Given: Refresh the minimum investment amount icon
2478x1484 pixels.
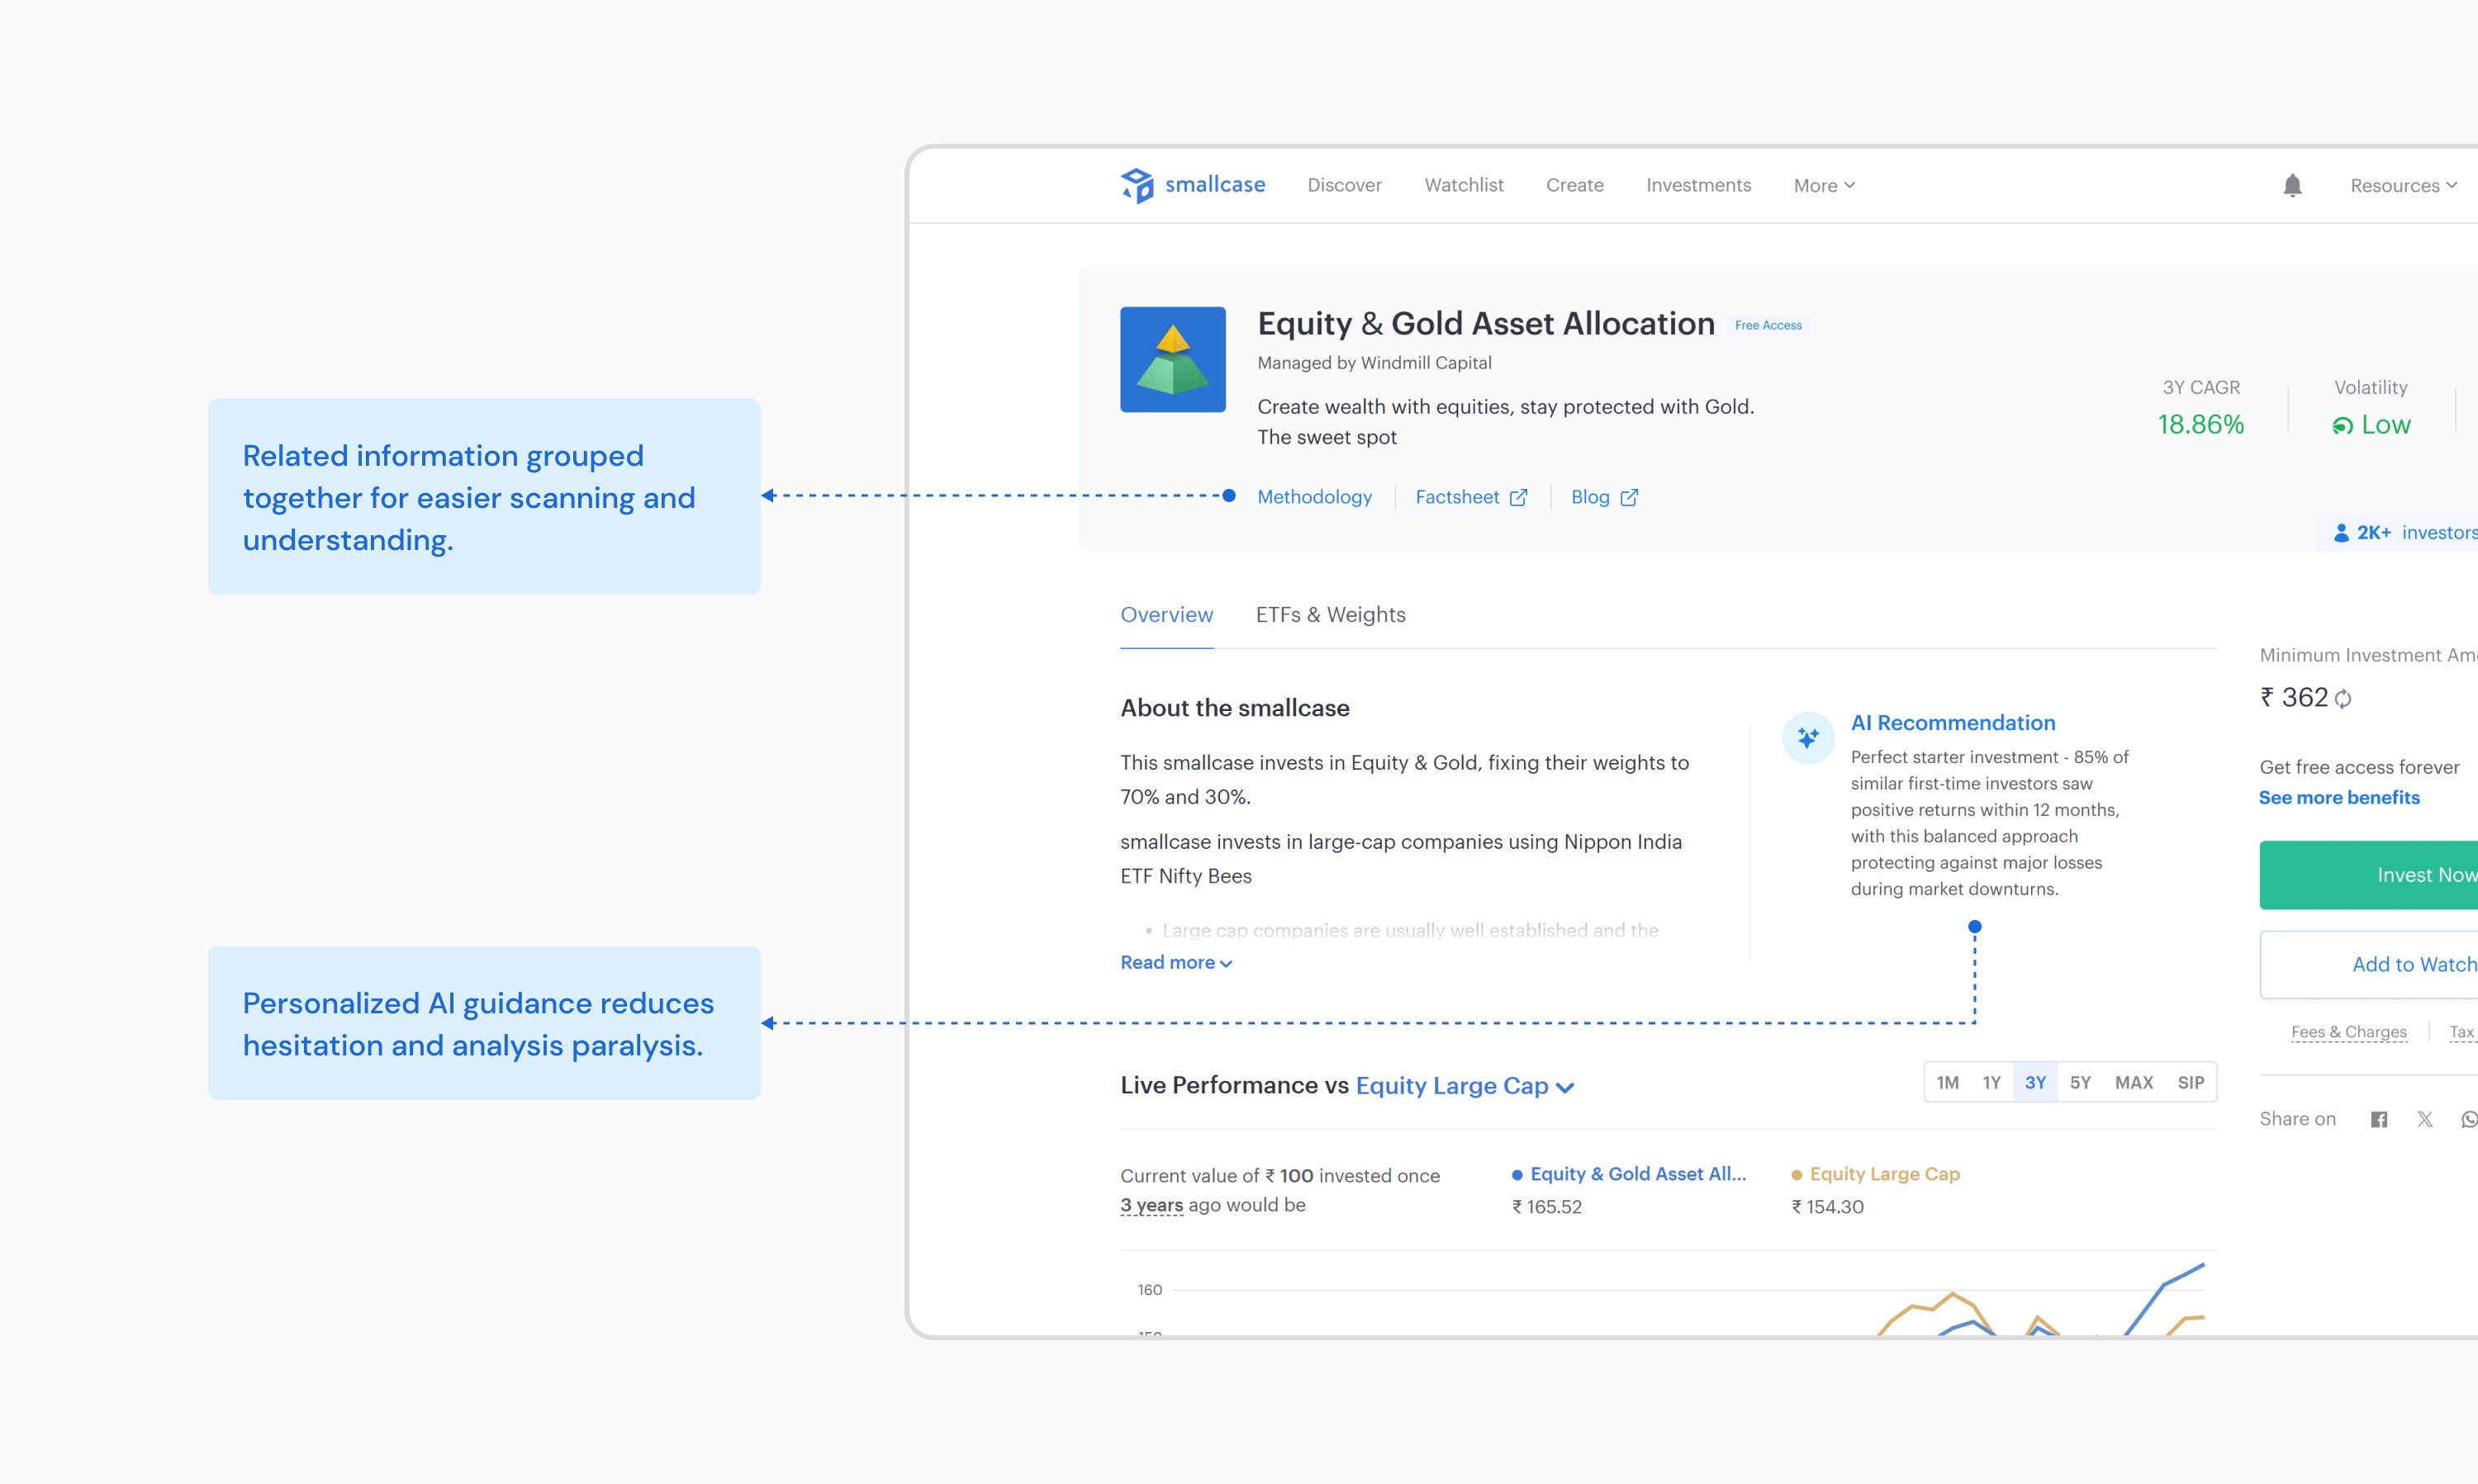Looking at the screenshot, I should 2343,699.
